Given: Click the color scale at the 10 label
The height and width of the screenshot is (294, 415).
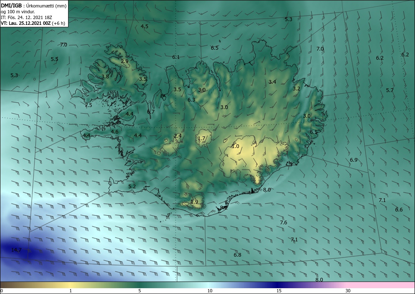Looking at the screenshot, I should click(210, 291).
